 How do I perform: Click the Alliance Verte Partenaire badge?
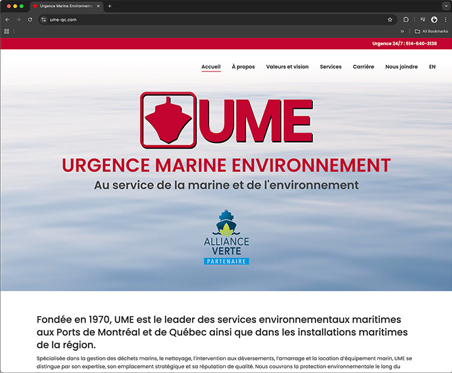pos(226,237)
